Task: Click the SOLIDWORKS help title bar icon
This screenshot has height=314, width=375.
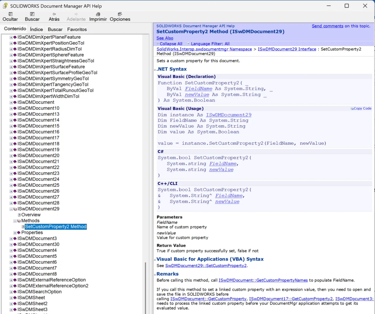Action: pyautogui.click(x=5, y=6)
